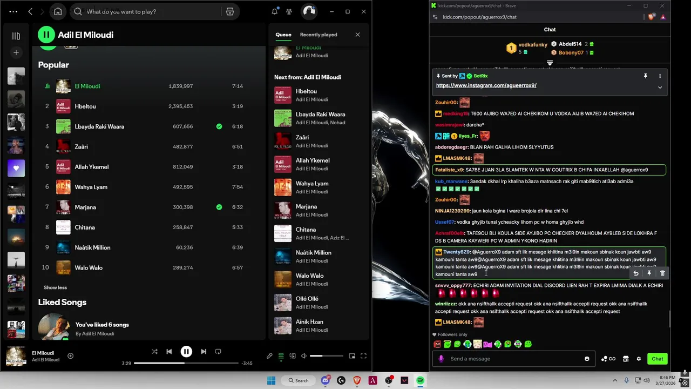Open Windows taskbar Search box
691x389 pixels.
click(x=298, y=380)
